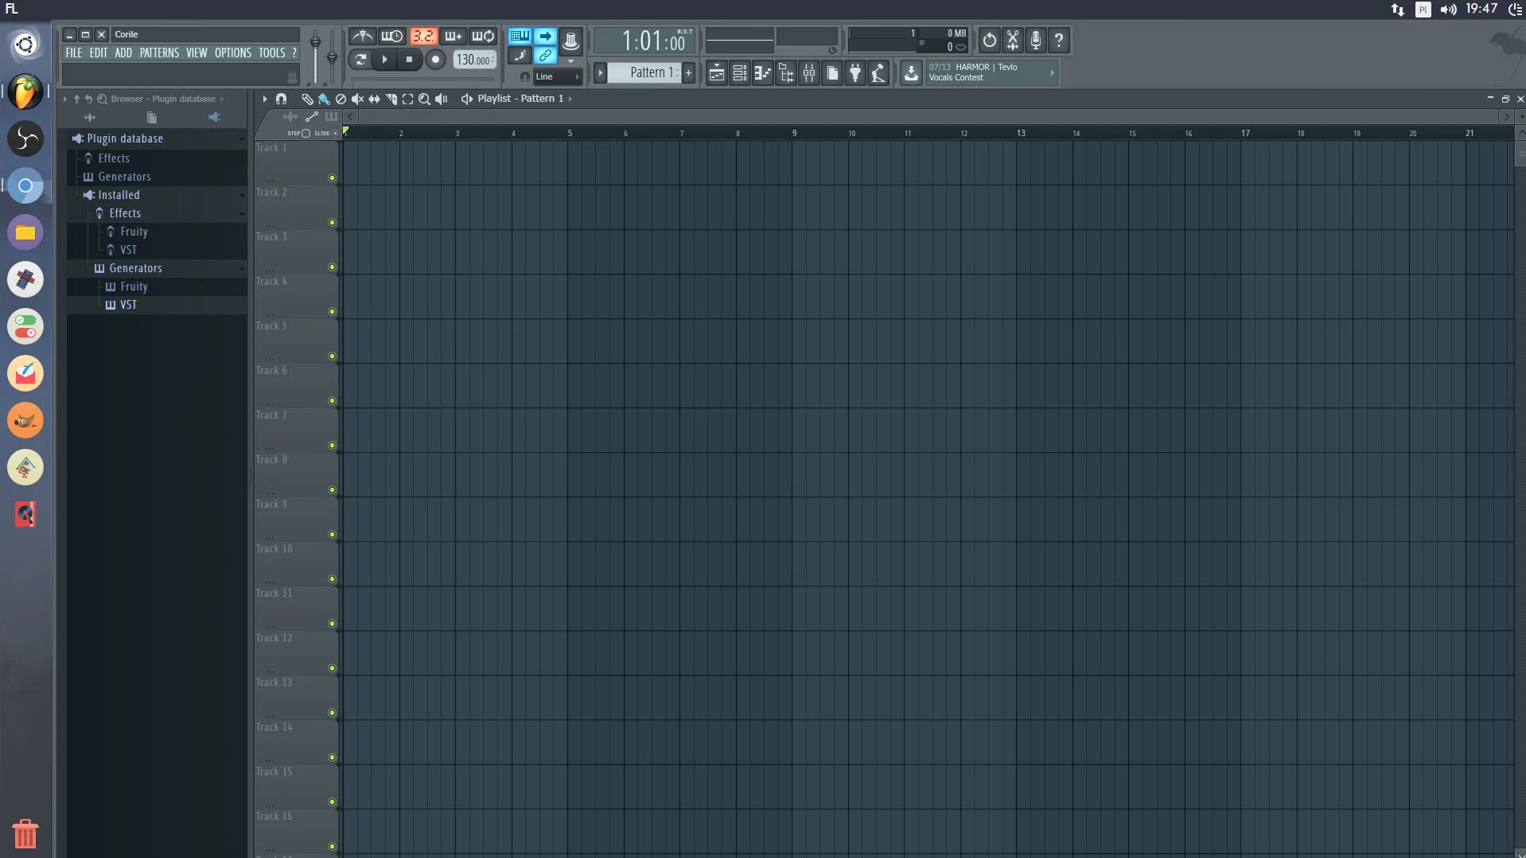This screenshot has height=858, width=1526.
Task: Click one-click audio recording microphone
Action: click(1036, 41)
